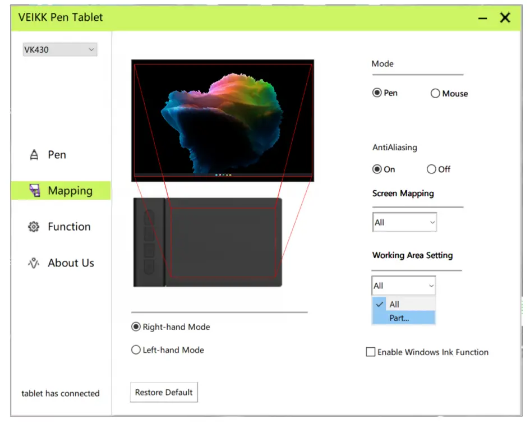This screenshot has width=530, height=423.
Task: Open the Pen settings tab
Action: (57, 155)
